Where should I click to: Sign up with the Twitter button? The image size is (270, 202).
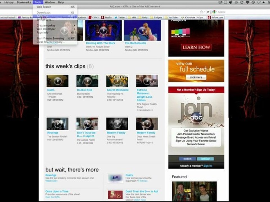[x=205, y=159]
